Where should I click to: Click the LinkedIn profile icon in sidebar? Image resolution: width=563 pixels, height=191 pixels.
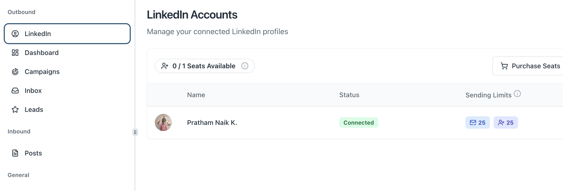point(15,34)
